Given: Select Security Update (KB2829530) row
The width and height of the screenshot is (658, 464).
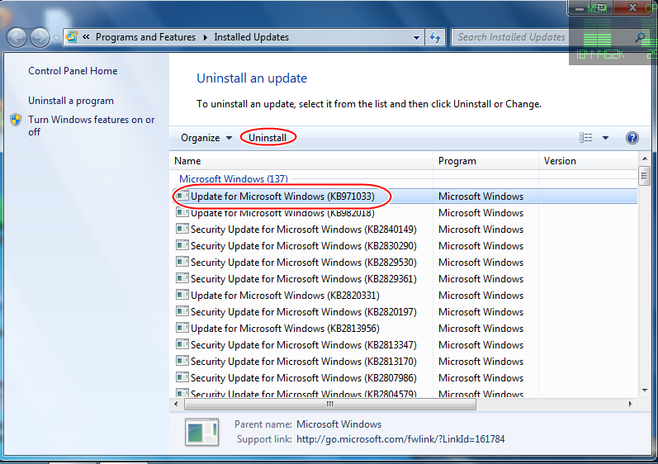Looking at the screenshot, I should pos(405,263).
